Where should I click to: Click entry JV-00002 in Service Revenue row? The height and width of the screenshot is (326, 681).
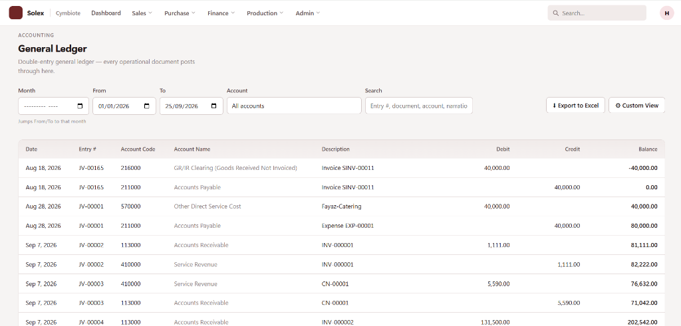click(91, 264)
